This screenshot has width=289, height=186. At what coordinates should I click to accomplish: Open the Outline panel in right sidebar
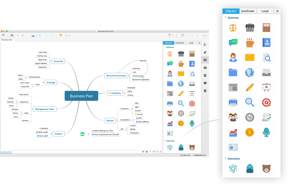tap(205, 45)
